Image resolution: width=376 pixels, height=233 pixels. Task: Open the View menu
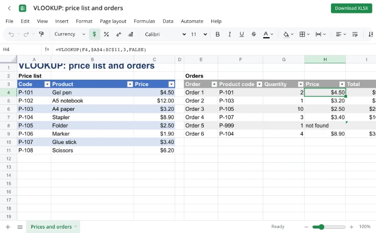point(42,21)
